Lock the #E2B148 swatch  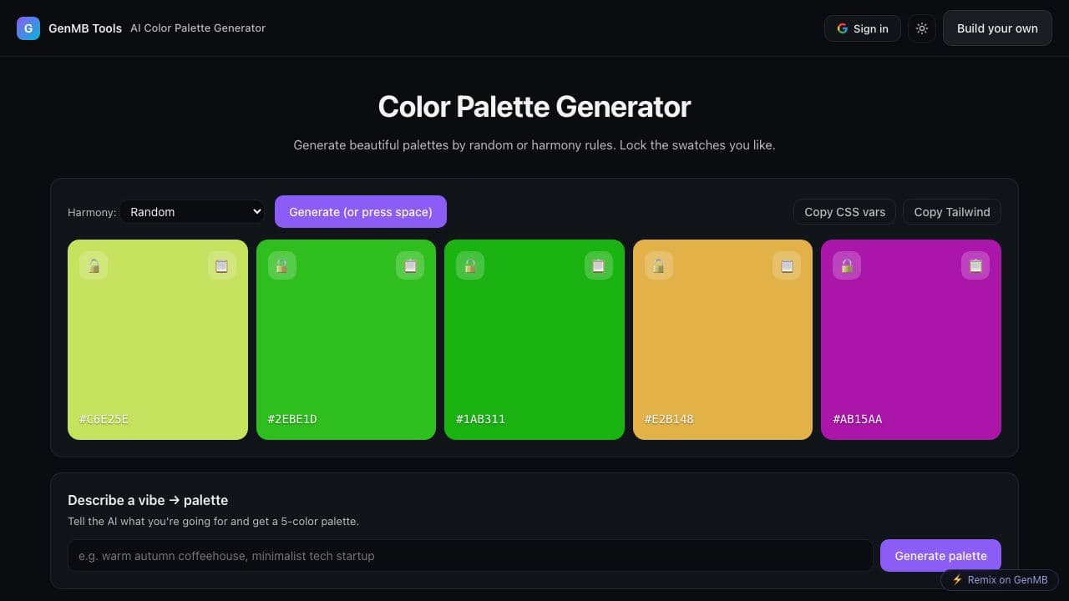coord(659,265)
